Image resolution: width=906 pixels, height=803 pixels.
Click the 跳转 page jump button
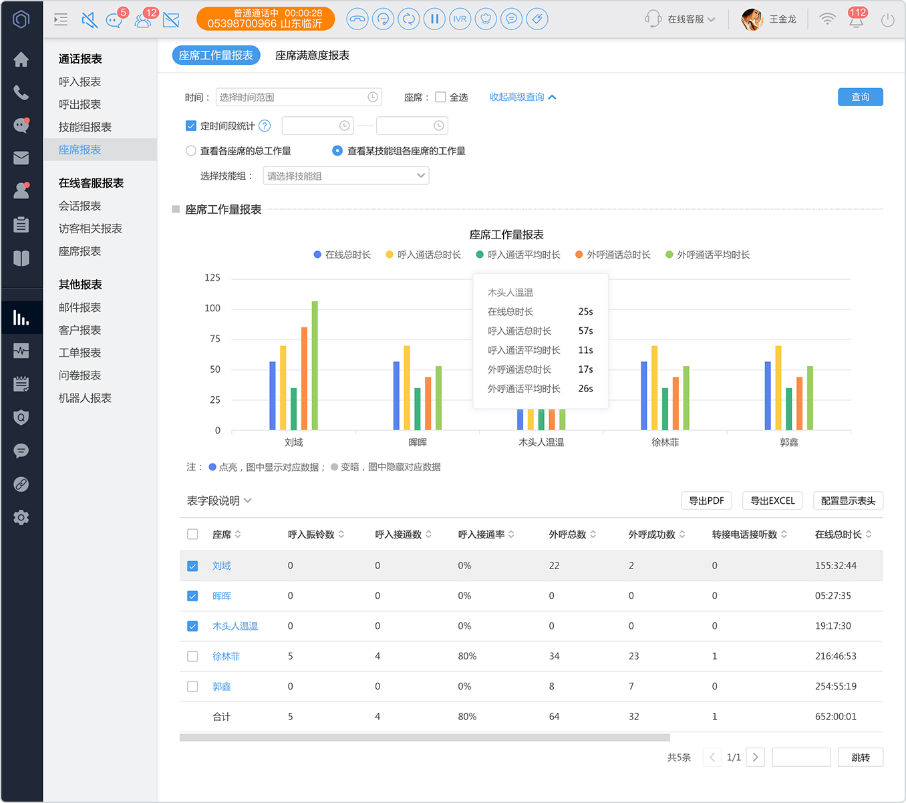click(x=861, y=757)
